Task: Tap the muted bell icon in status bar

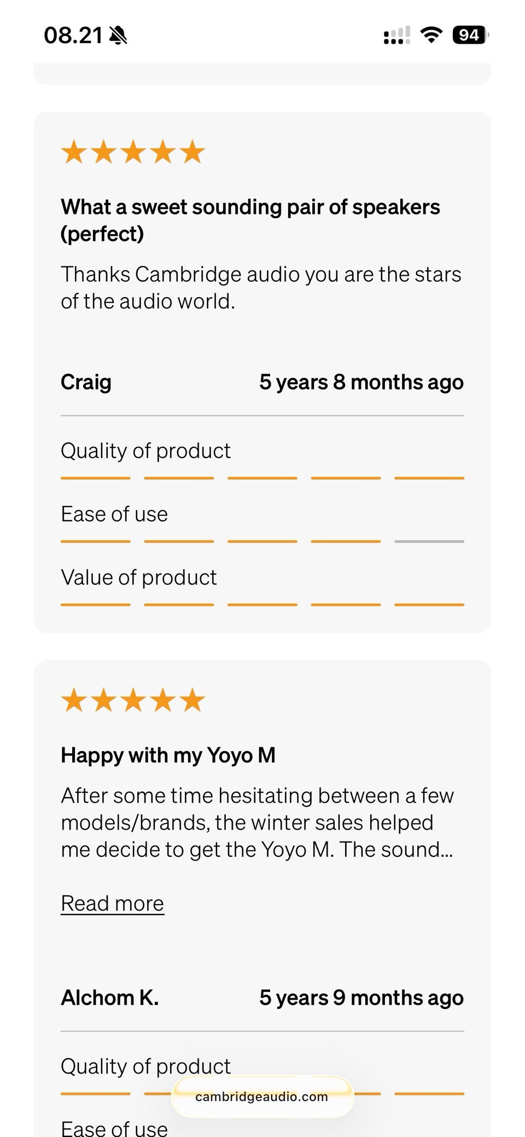Action: [x=118, y=36]
